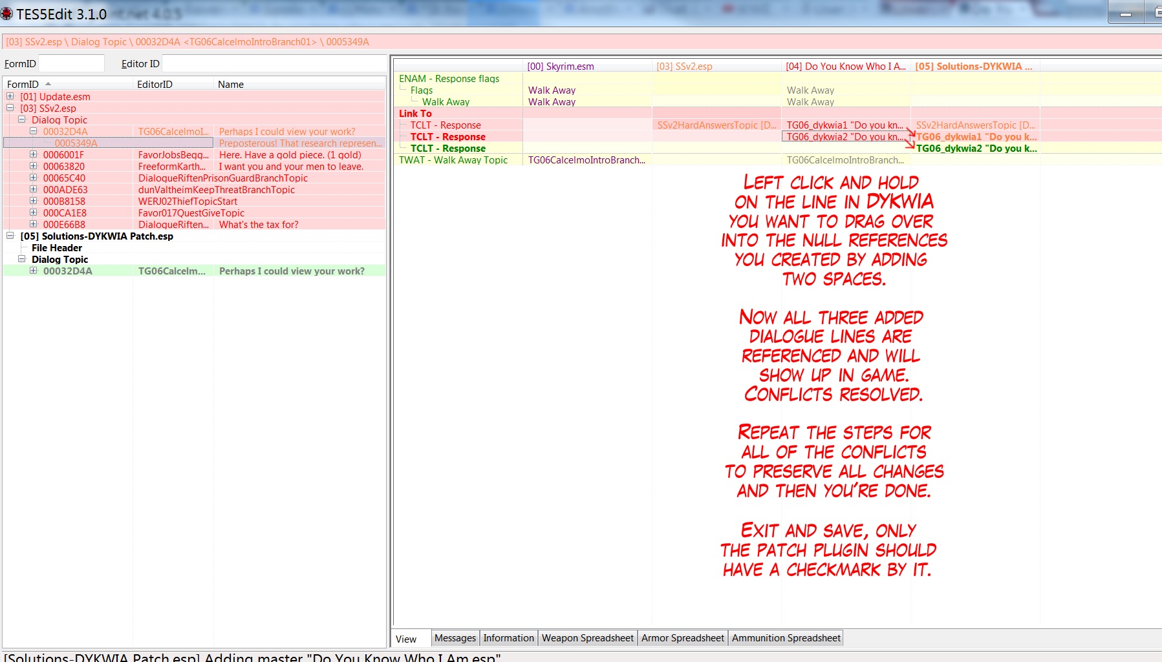Collapse the [05] Solutions-DYKWIA Patch.esp node
Screen dimensions: 1162x662
coord(10,236)
